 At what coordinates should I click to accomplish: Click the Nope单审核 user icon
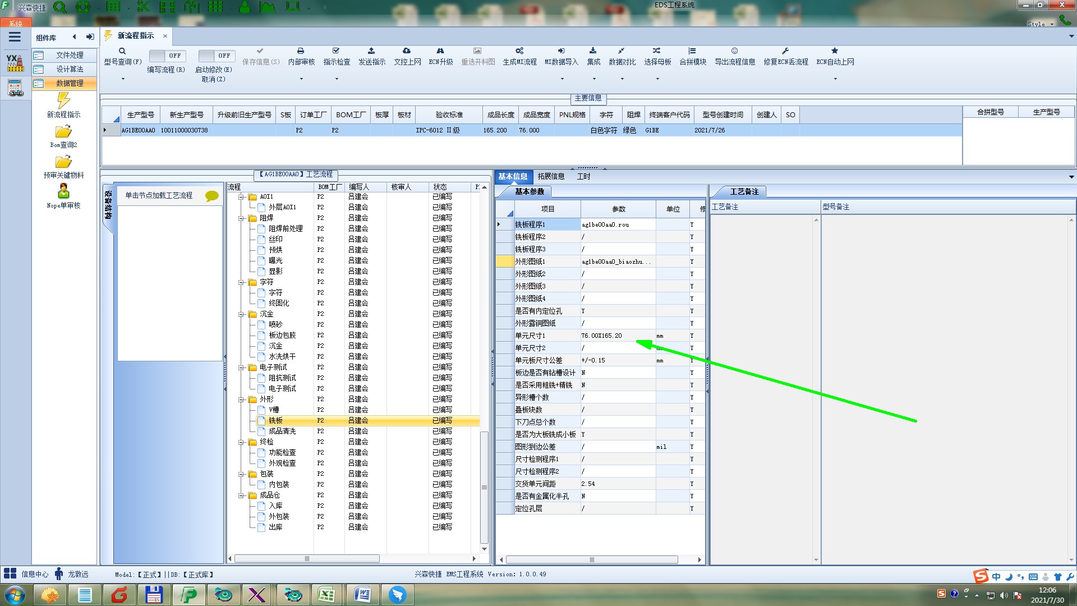coord(63,192)
